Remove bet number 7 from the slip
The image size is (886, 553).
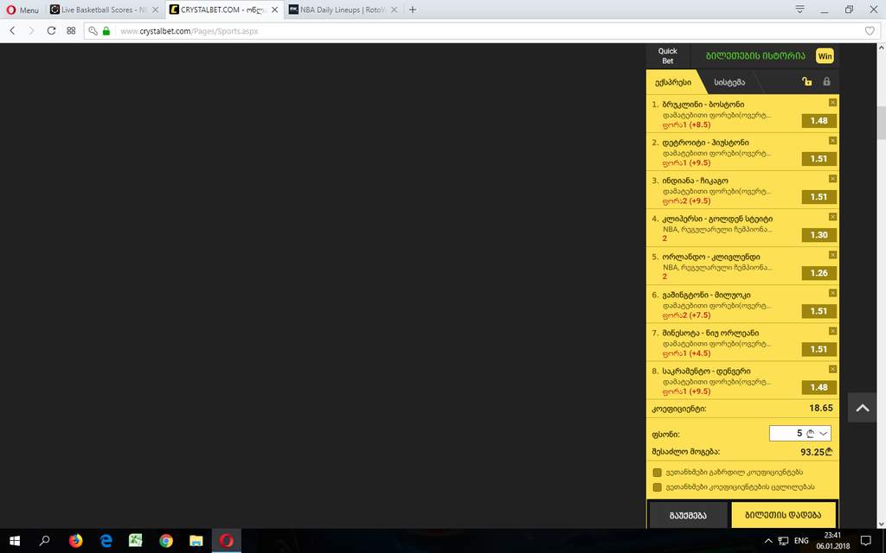[x=832, y=331]
